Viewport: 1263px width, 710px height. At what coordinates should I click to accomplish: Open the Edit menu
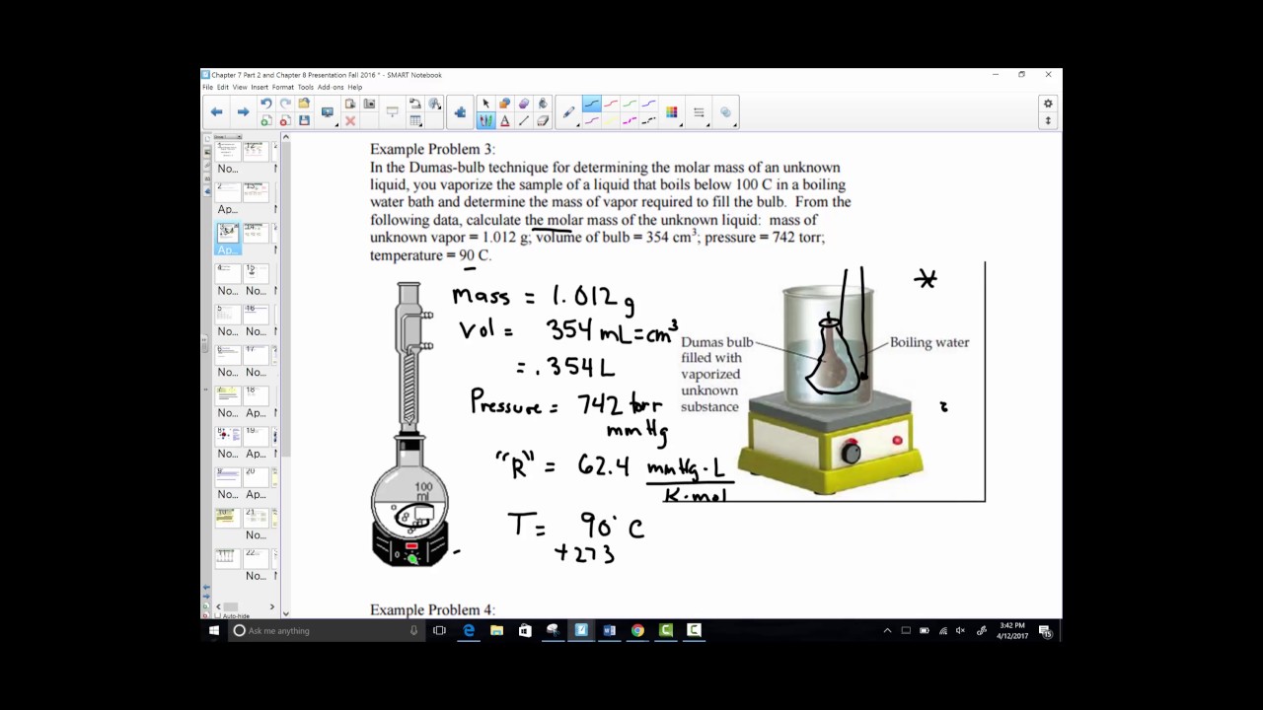coord(223,87)
